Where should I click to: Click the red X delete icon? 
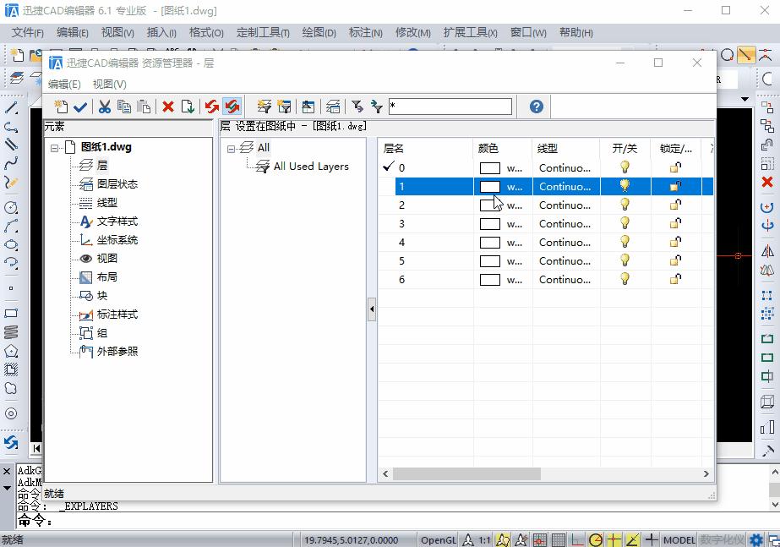(168, 107)
